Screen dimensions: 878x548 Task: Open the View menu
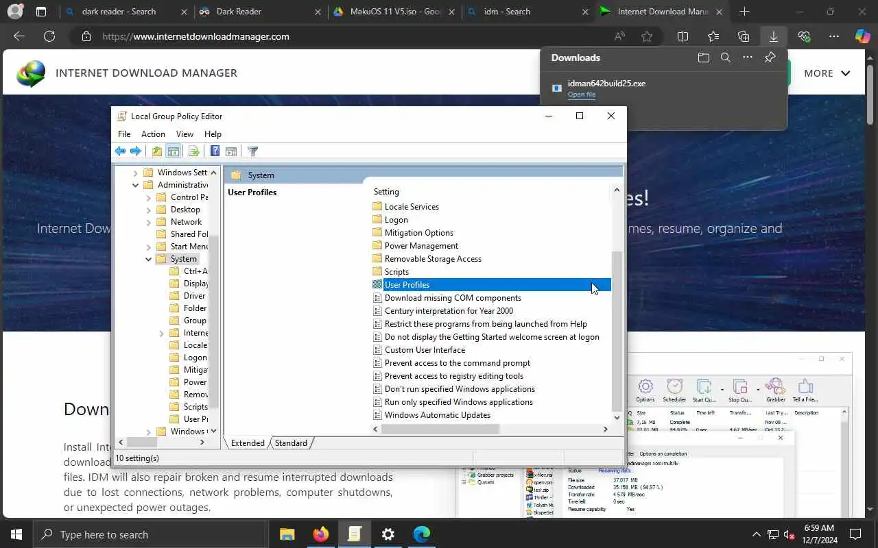coord(185,134)
